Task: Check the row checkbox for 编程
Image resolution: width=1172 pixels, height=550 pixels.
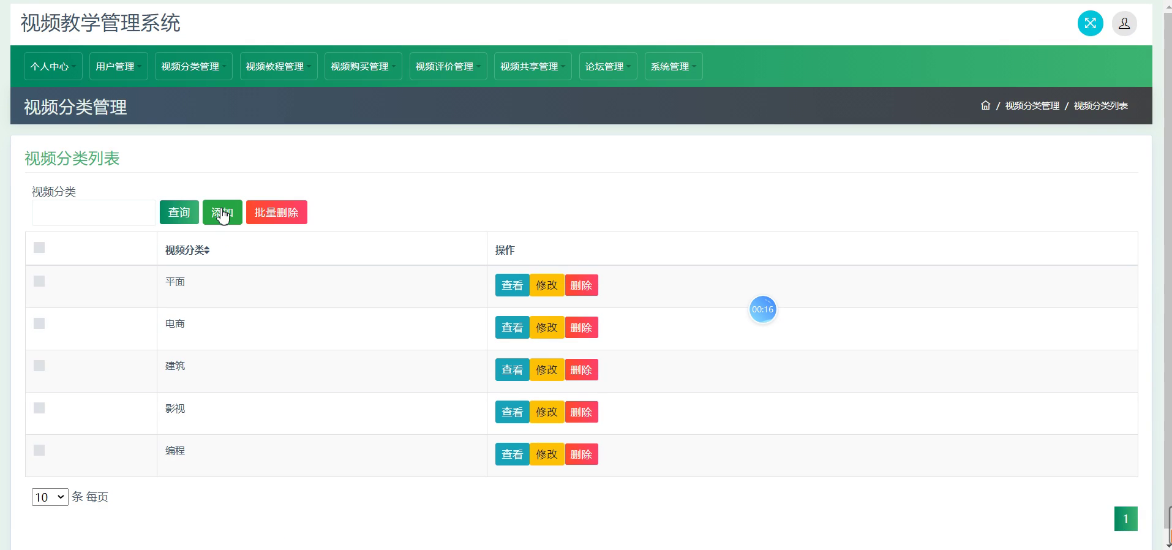Action: pyautogui.click(x=39, y=450)
